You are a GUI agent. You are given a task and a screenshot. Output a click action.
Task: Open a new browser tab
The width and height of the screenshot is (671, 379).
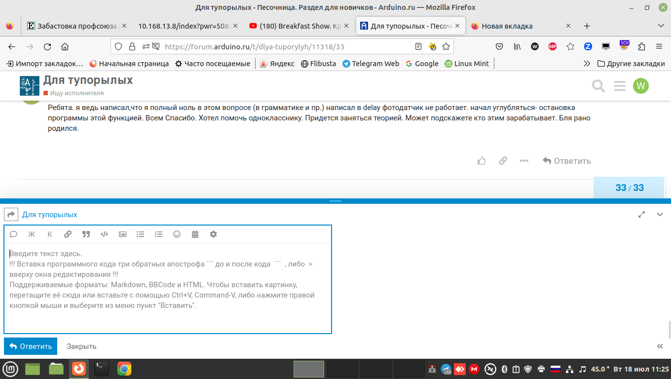pyautogui.click(x=587, y=26)
